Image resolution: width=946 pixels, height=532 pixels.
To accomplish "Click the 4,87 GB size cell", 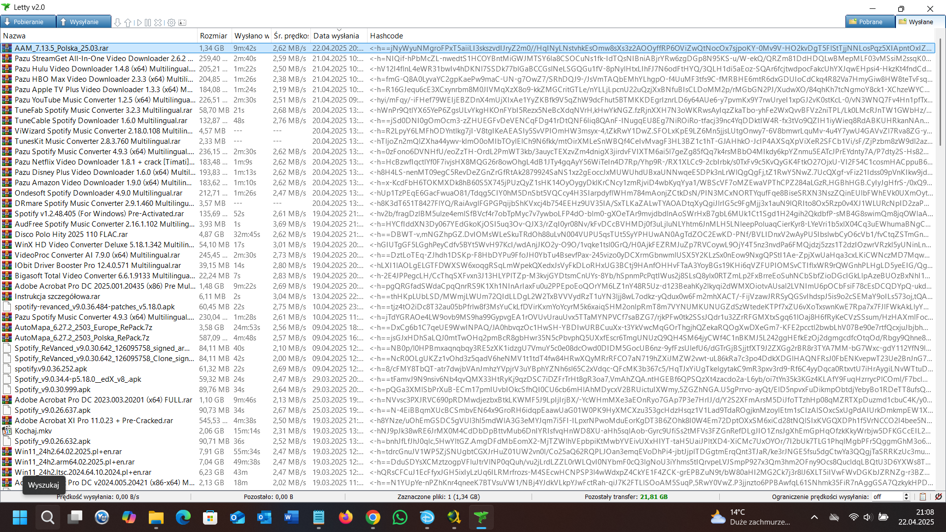I will pyautogui.click(x=212, y=234).
